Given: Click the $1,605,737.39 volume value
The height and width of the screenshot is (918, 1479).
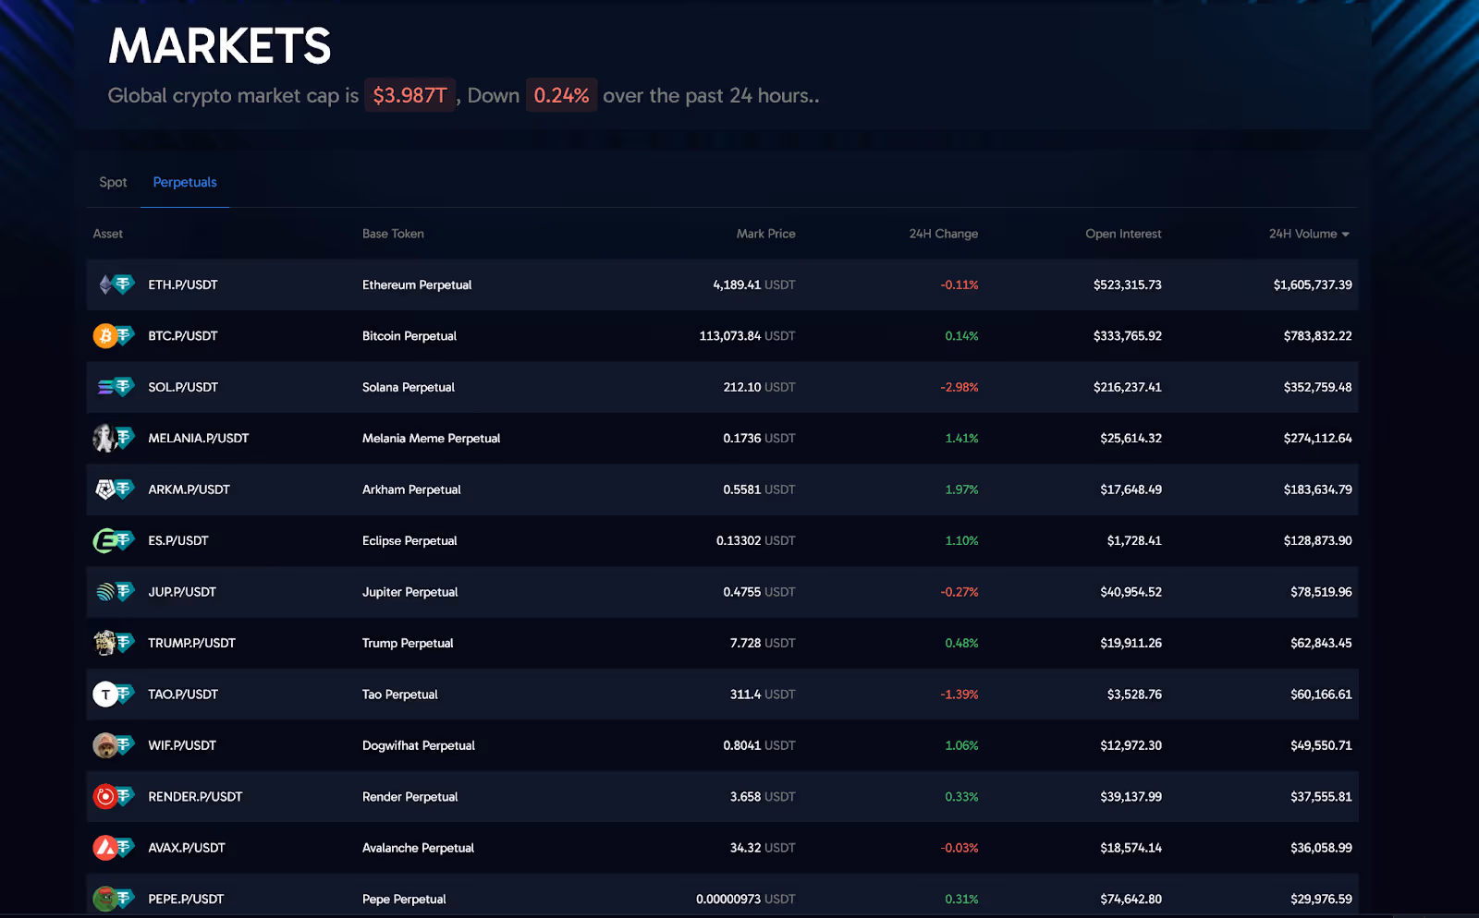Looking at the screenshot, I should (x=1313, y=284).
